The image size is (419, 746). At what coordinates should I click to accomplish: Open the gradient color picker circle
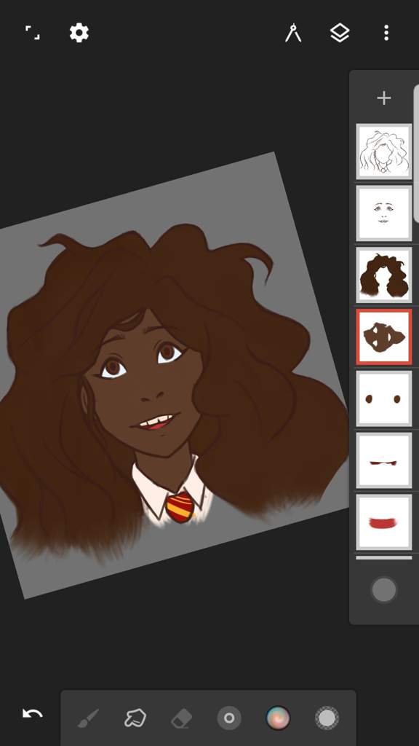coord(278,718)
